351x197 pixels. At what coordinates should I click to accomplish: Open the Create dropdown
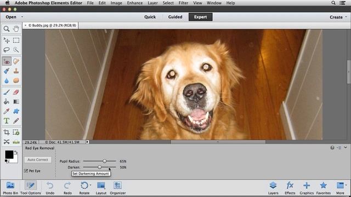[338, 17]
